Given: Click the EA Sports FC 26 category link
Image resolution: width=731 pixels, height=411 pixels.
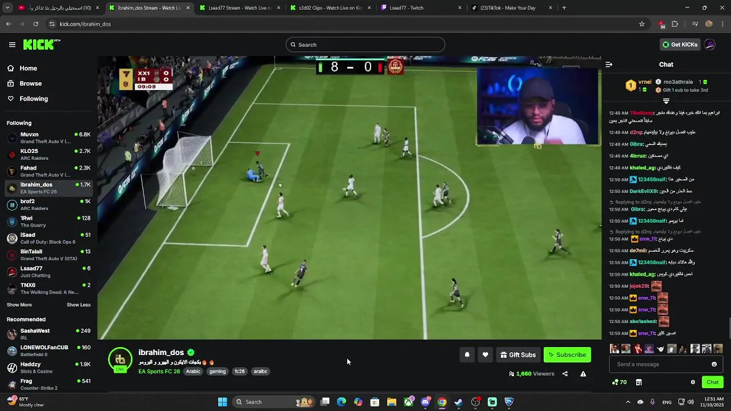Looking at the screenshot, I should pyautogui.click(x=159, y=372).
